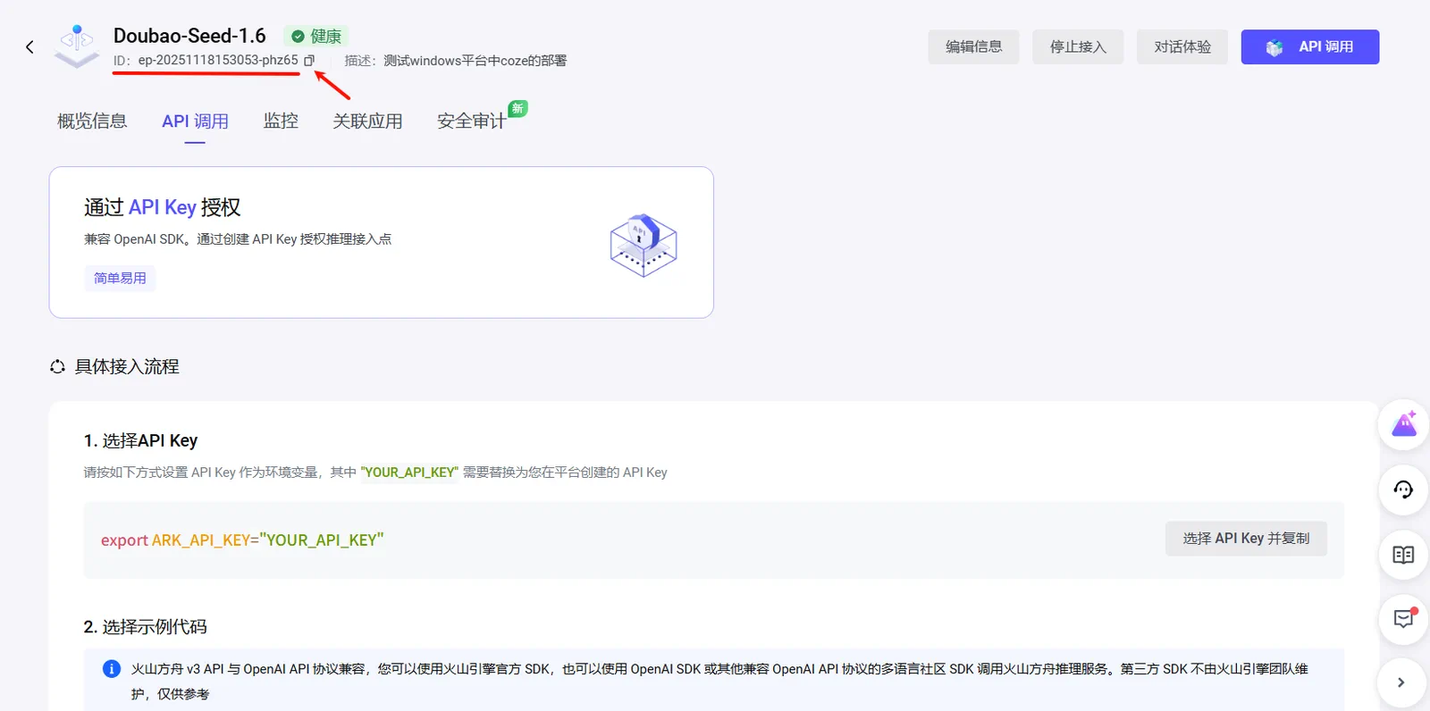The height and width of the screenshot is (711, 1430).
Task: Open the purple AI assistant floating icon
Action: point(1403,424)
